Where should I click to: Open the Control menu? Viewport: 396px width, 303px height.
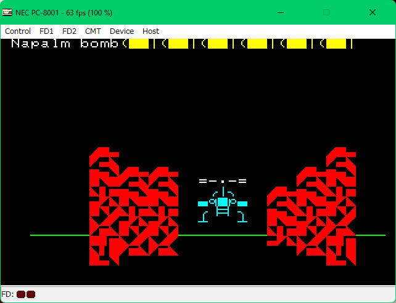coord(18,31)
